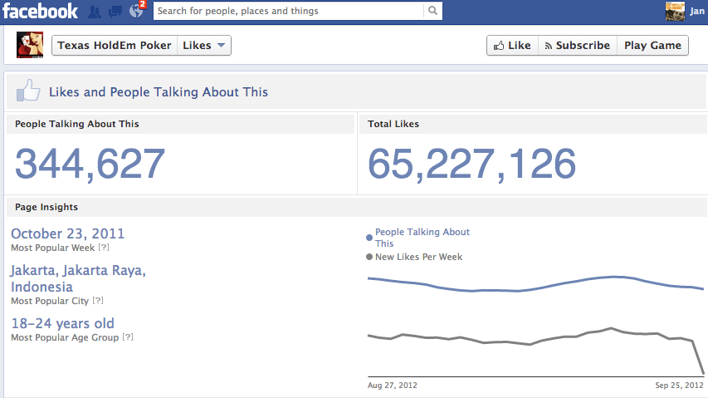Click the search magnifier icon
Screen dimensions: 708x398
pos(432,11)
